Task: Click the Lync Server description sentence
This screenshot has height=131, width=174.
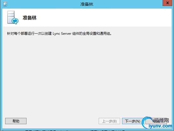Action: [x=59, y=34]
